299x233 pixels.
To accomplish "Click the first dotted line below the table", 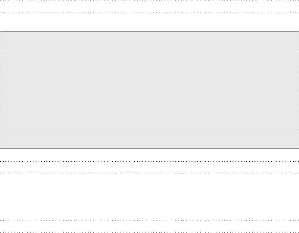I will 150,162.
